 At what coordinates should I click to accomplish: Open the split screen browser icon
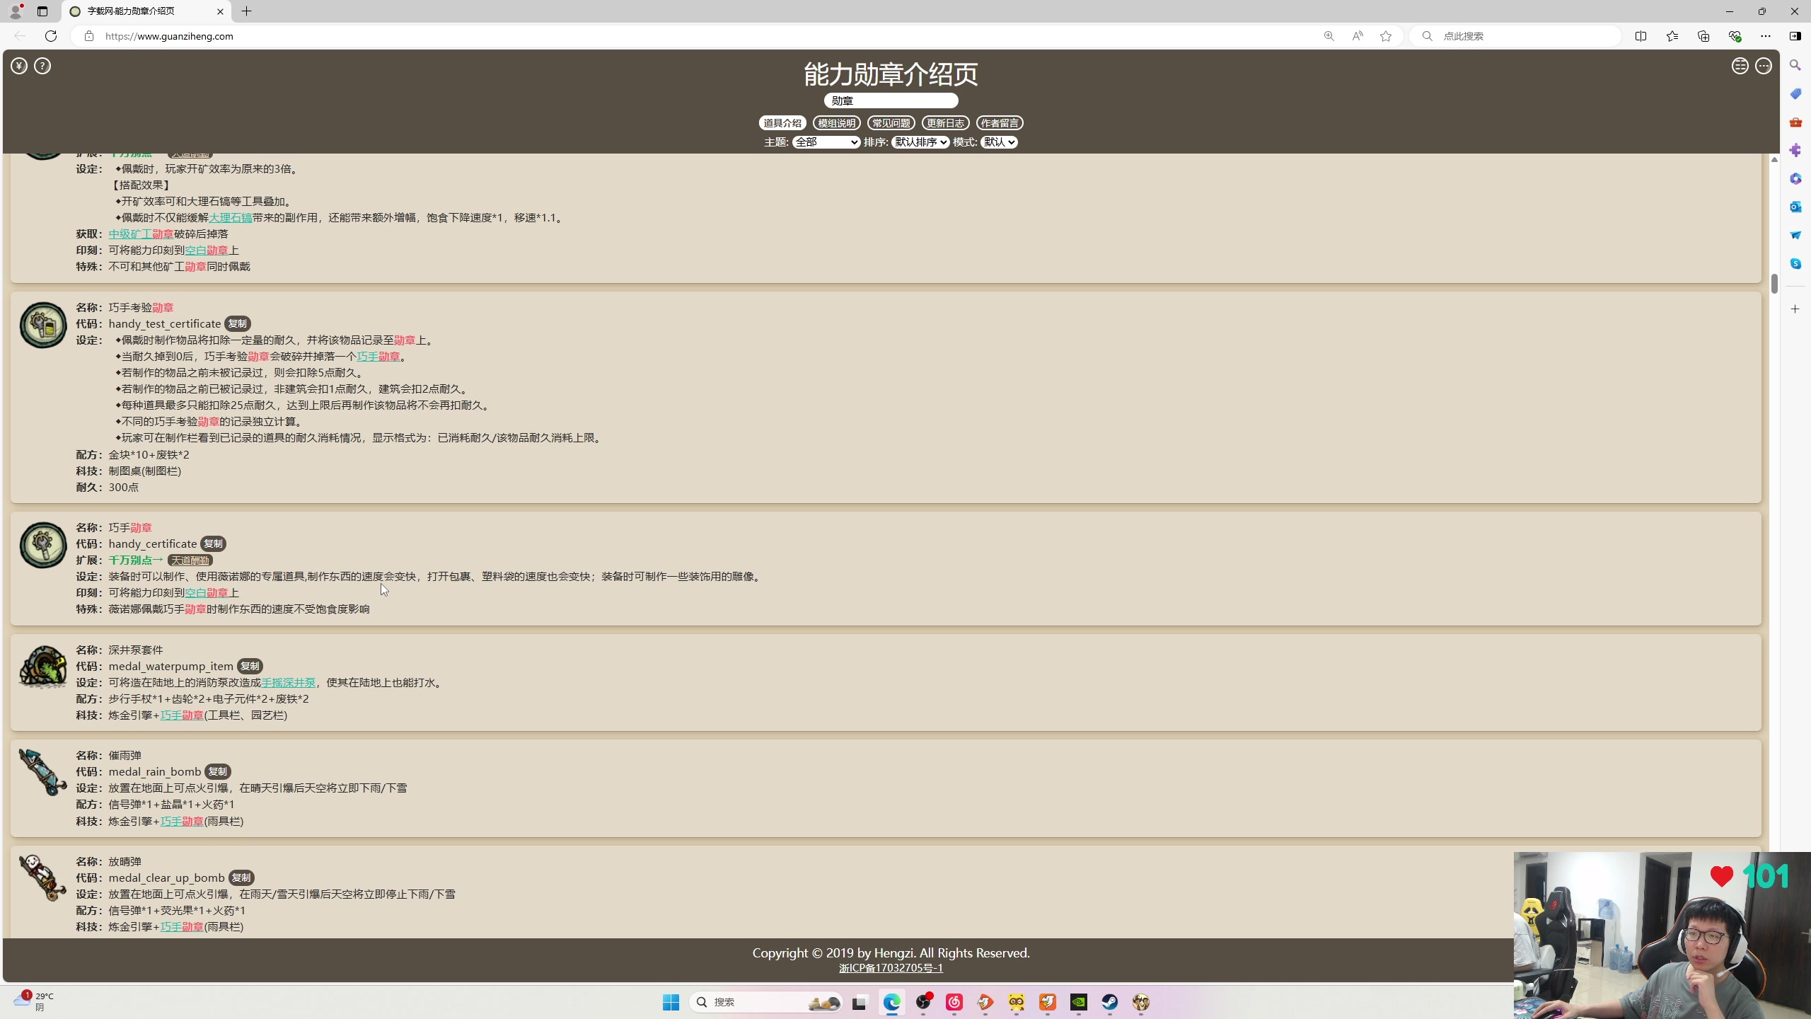pyautogui.click(x=1641, y=36)
